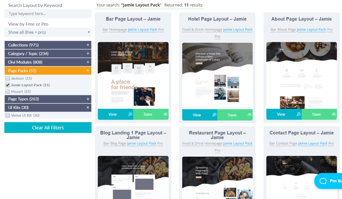The width and height of the screenshot is (342, 199).
Task: Click Save on Hotel Page Layout card
Action: click(x=235, y=115)
